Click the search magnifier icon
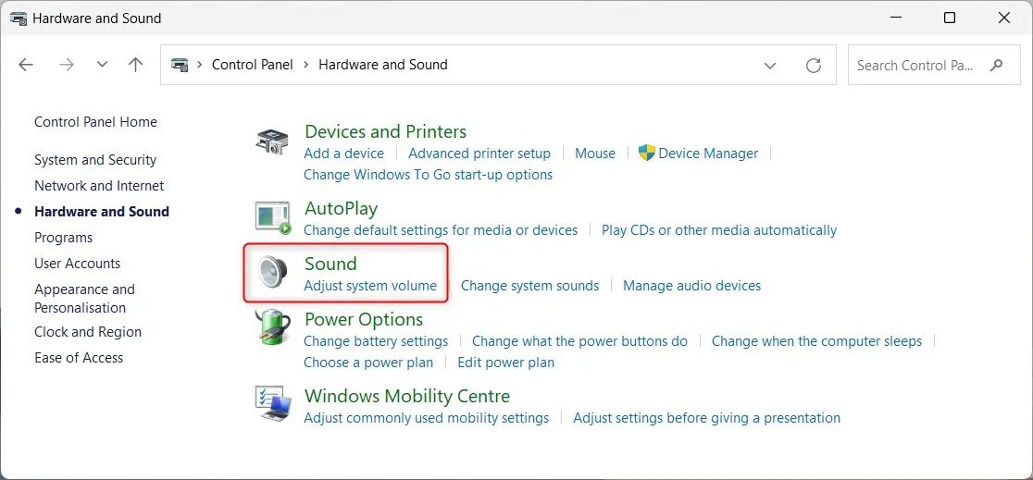Viewport: 1033px width, 480px height. click(996, 65)
